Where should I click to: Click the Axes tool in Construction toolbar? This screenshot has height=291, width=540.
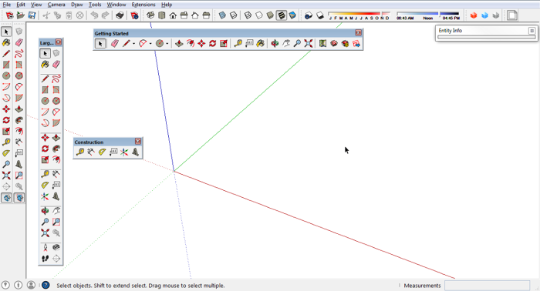(x=124, y=152)
